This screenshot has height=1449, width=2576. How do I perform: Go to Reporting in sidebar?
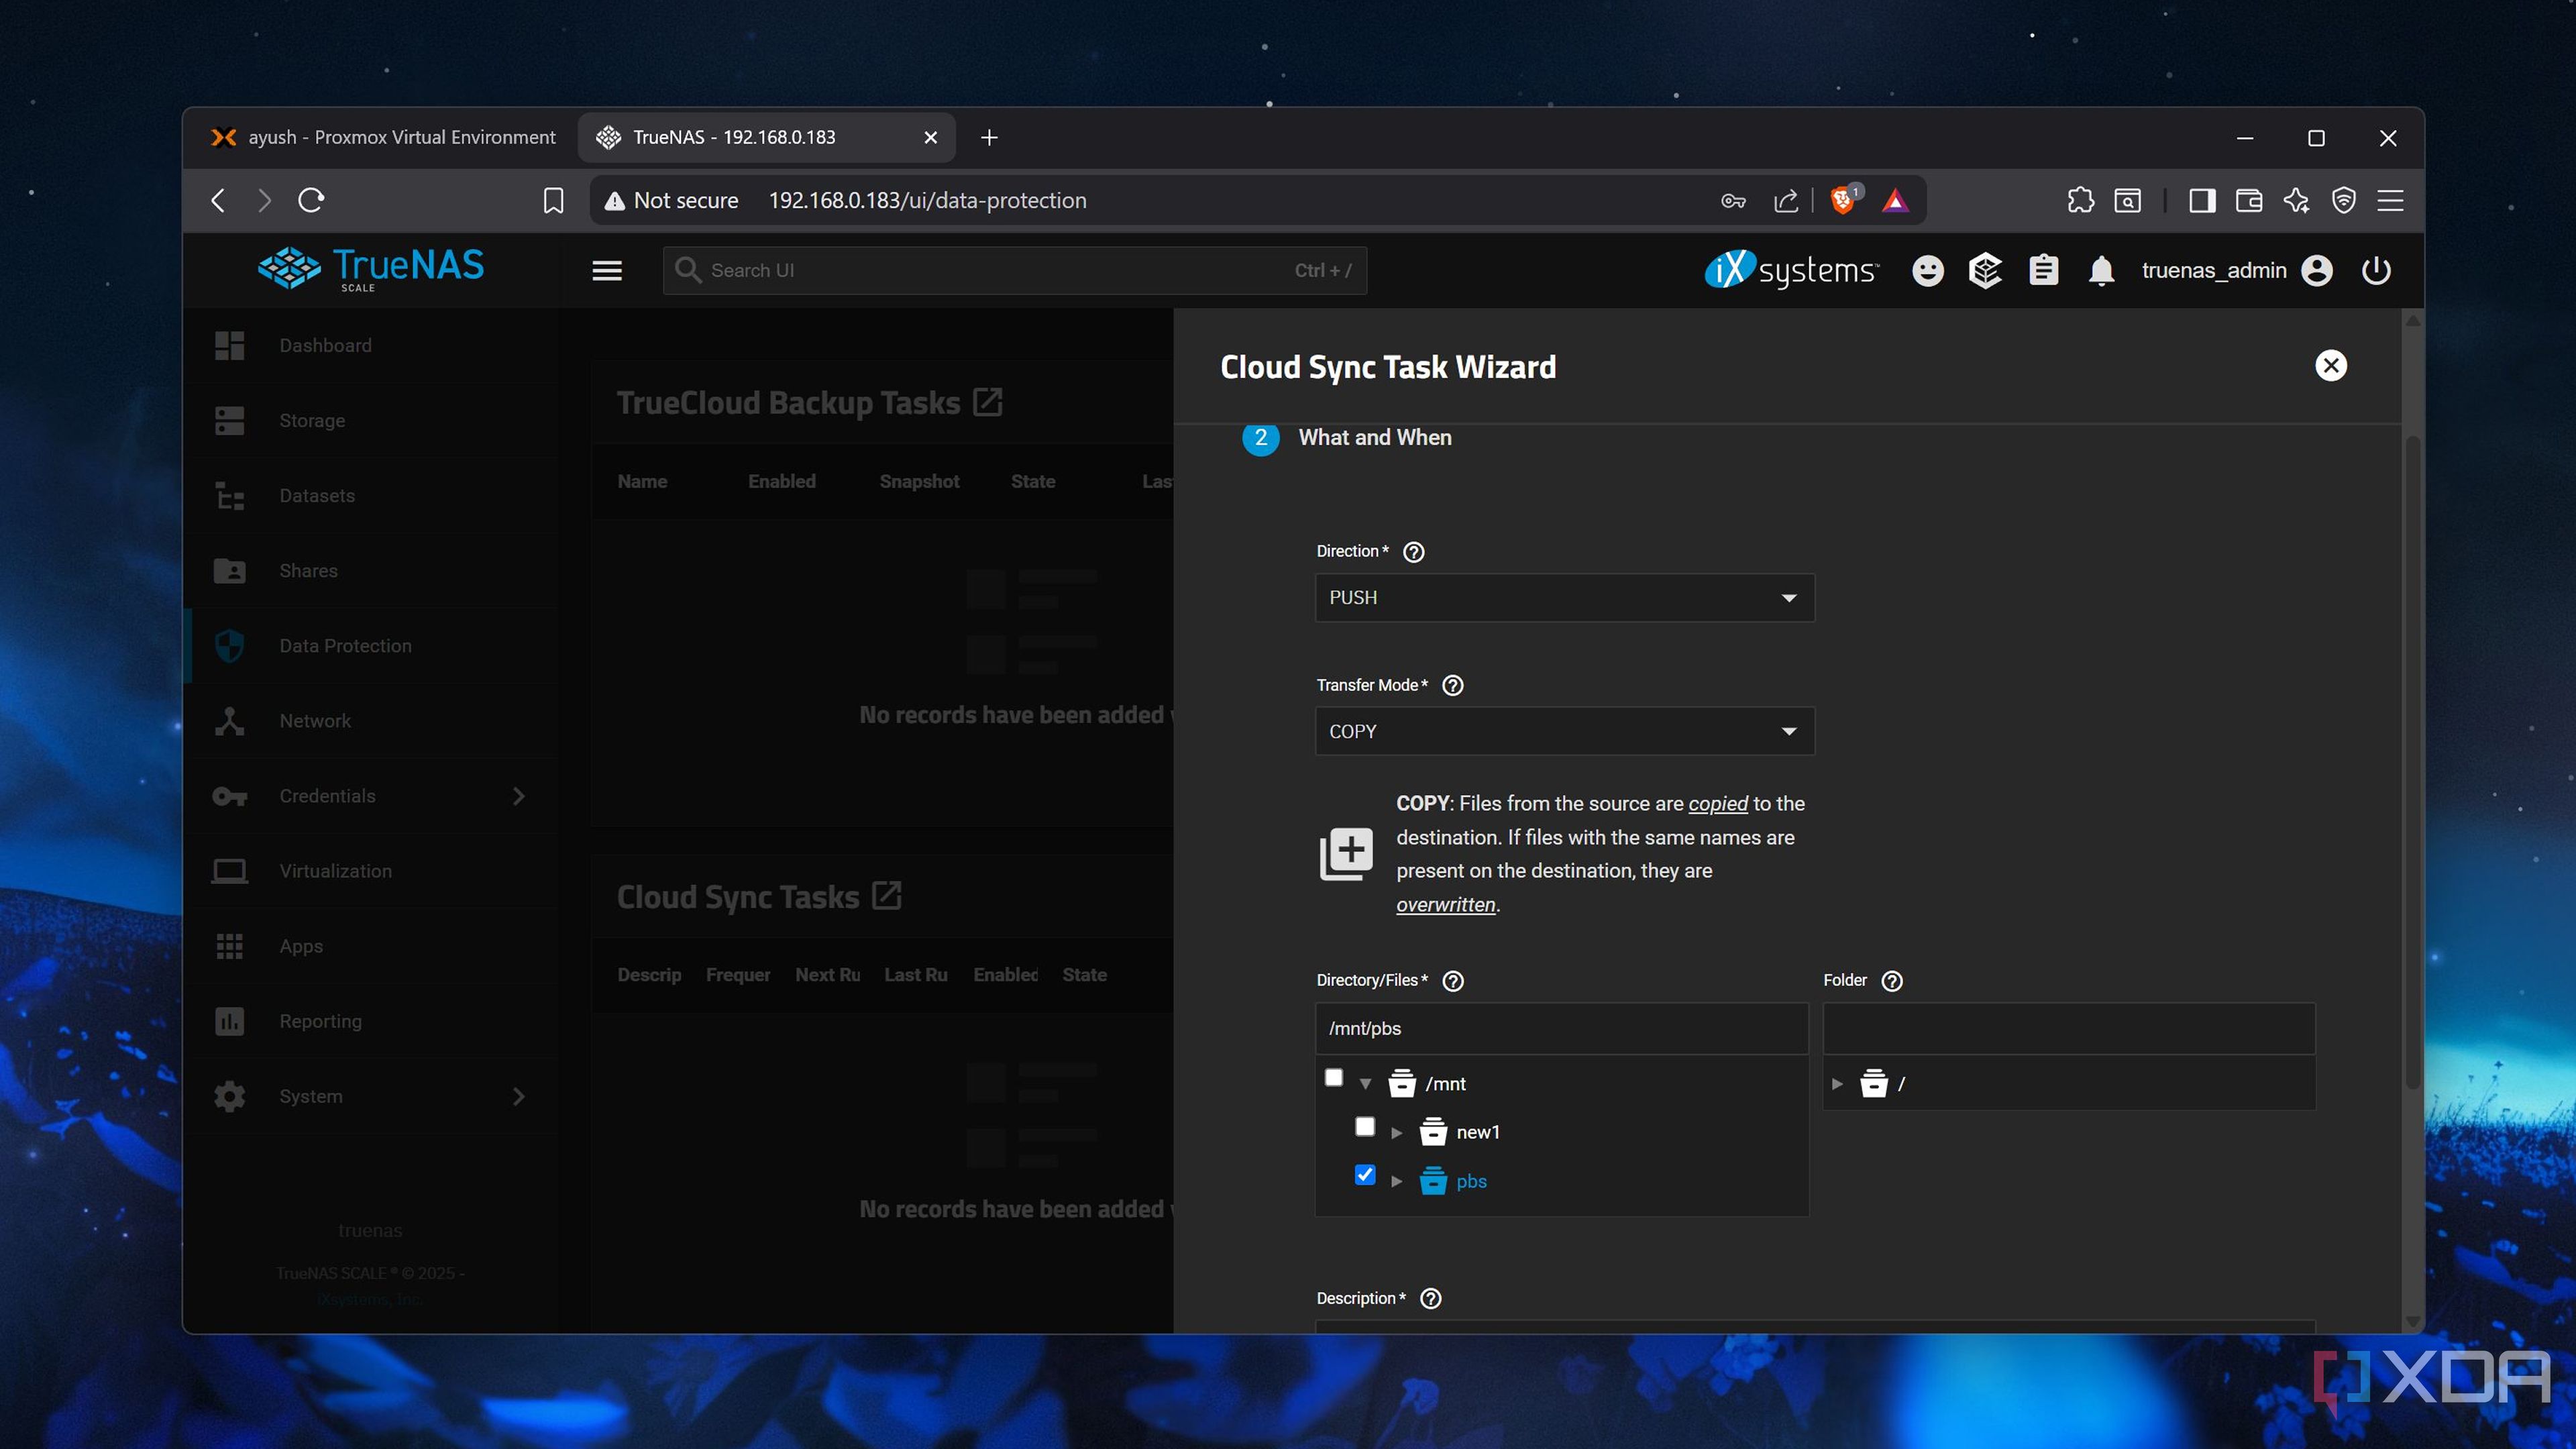[371, 1020]
